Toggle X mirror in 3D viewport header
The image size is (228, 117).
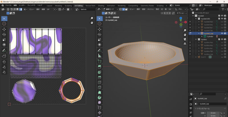click(165, 13)
